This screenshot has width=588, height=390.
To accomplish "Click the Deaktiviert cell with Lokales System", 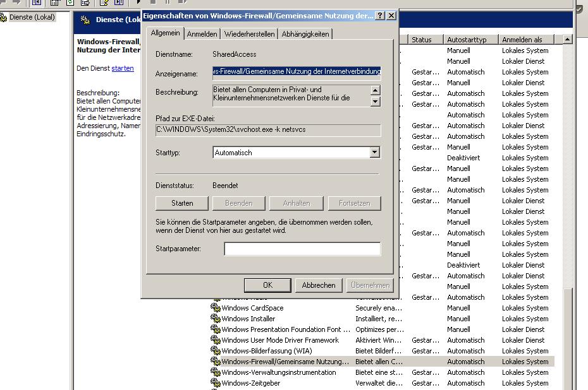I will click(463, 158).
